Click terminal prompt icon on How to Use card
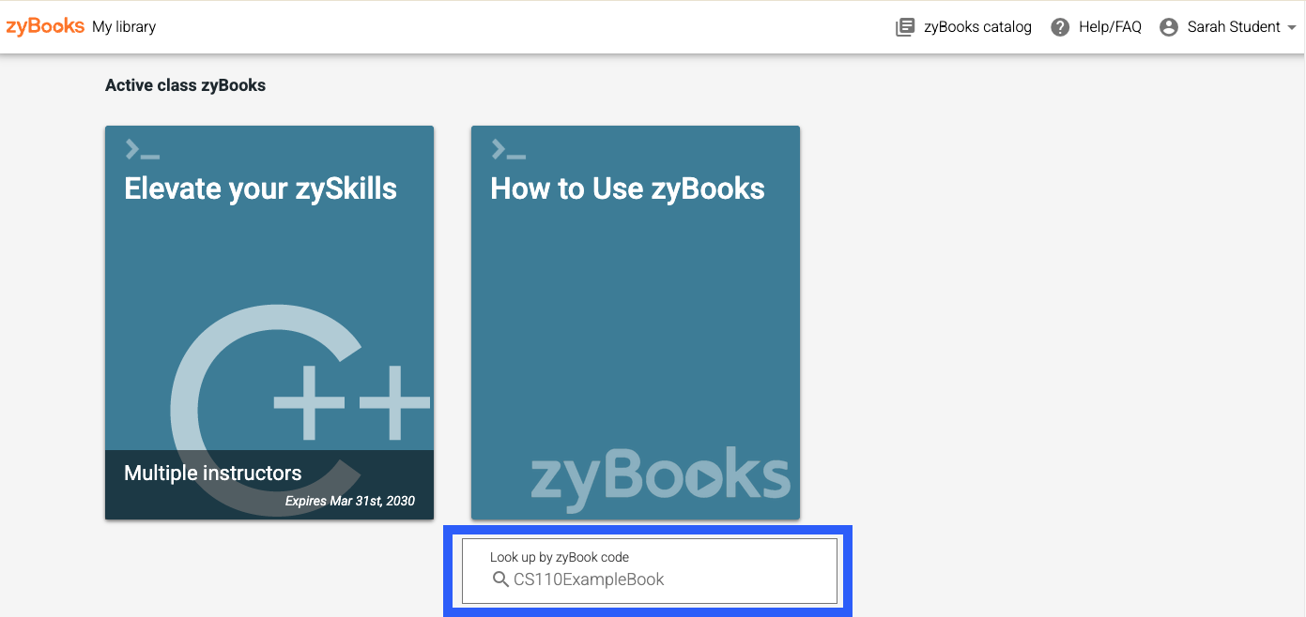The height and width of the screenshot is (617, 1306). pos(508,149)
